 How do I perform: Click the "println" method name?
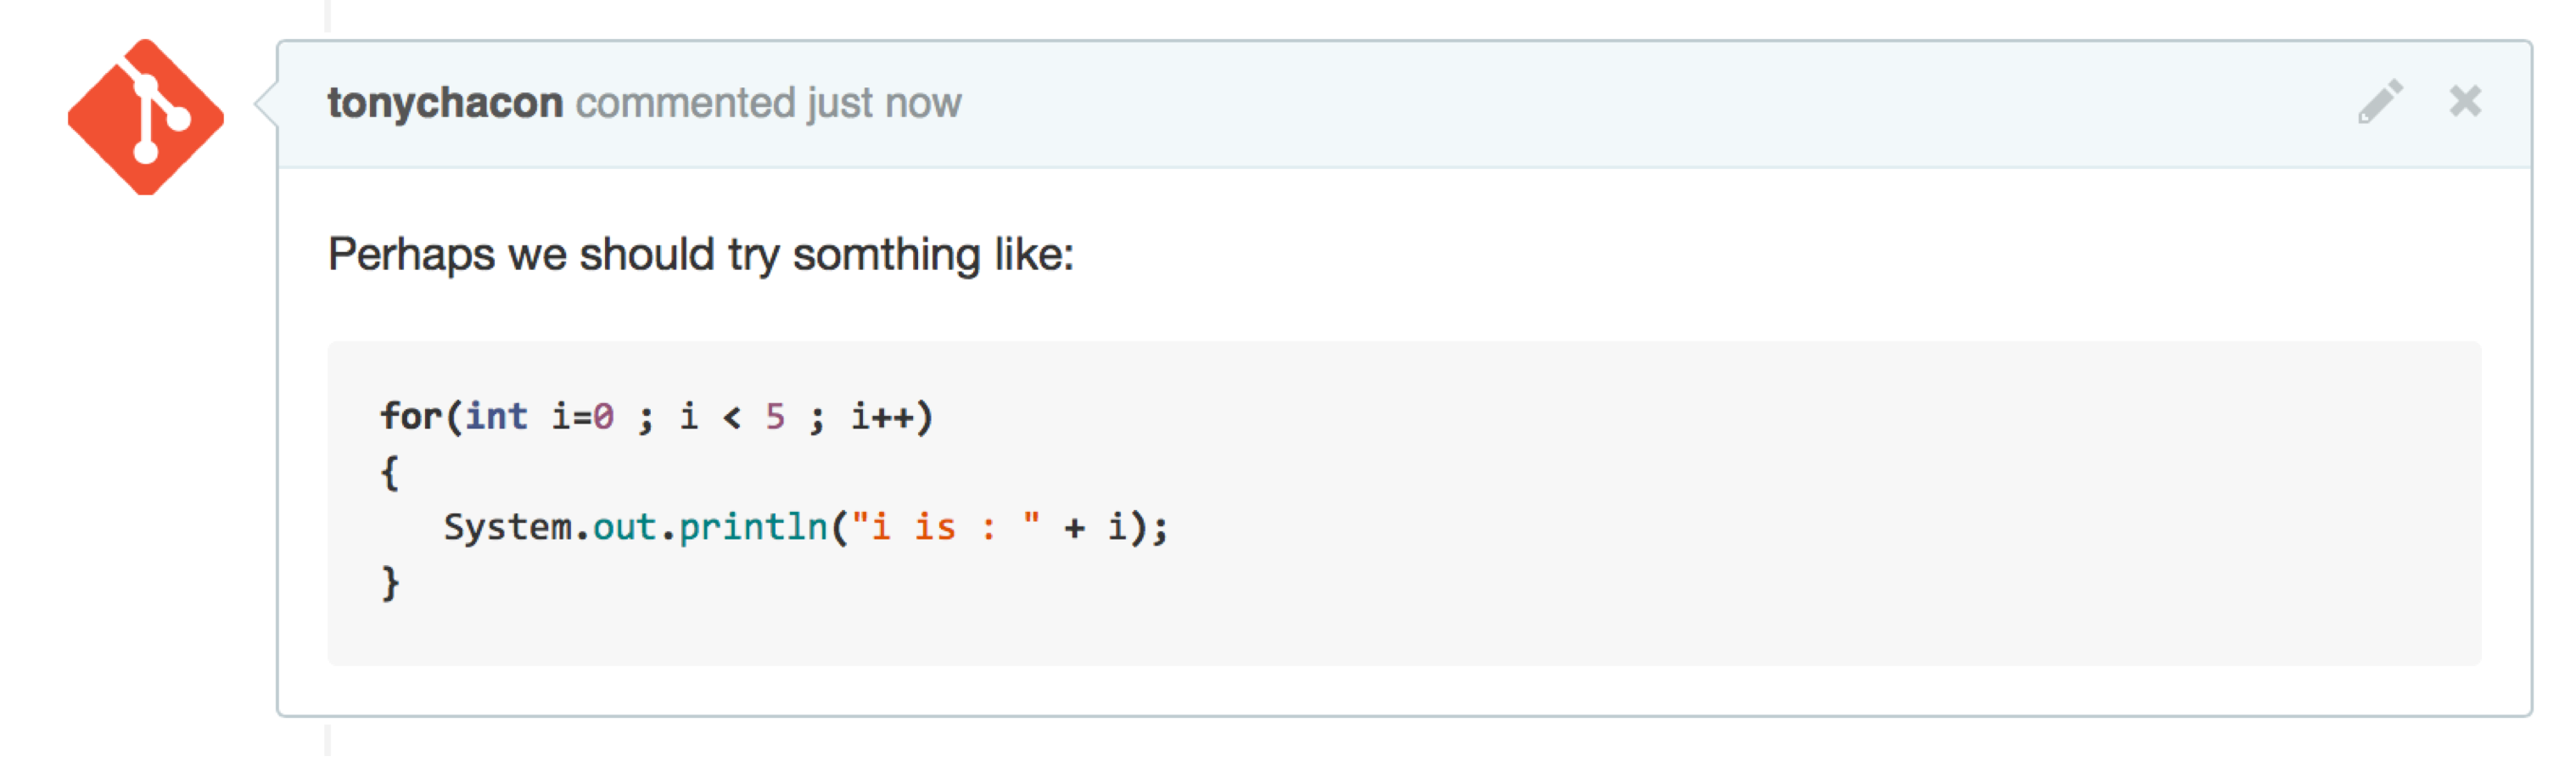tap(753, 527)
